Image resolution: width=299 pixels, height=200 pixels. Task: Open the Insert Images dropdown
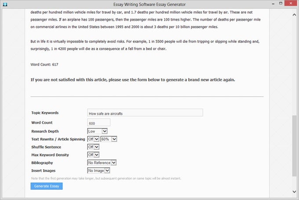pos(98,171)
